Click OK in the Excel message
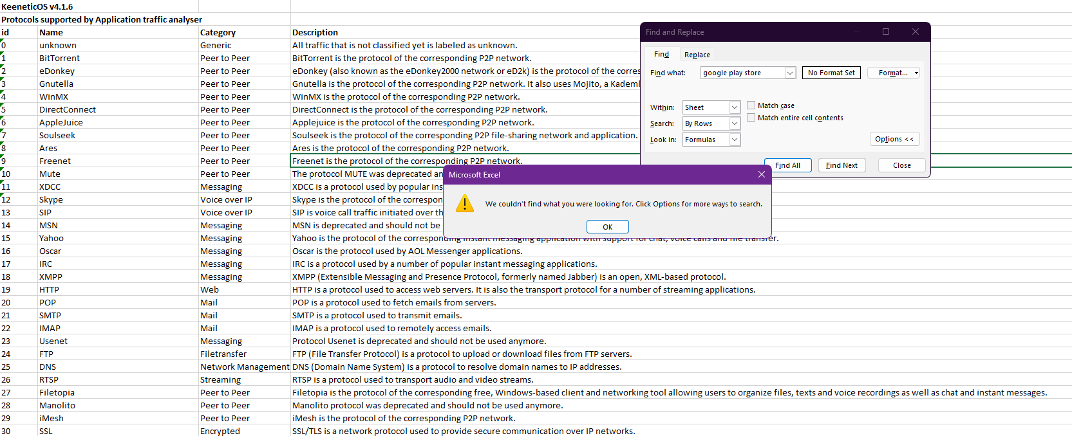The image size is (1072, 436). click(607, 227)
